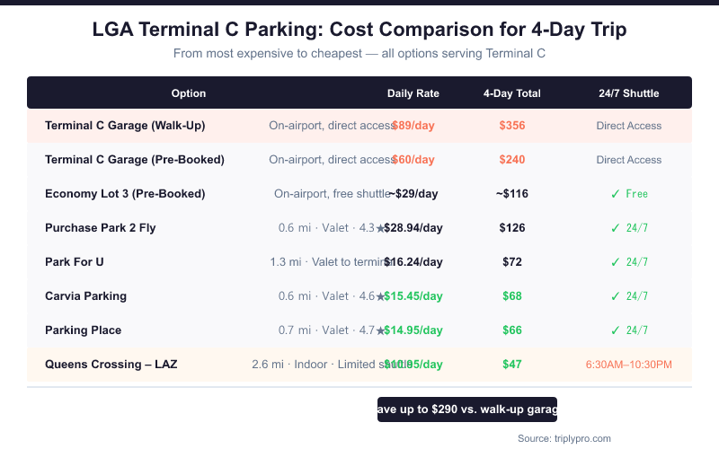Click the $356 walk-up total

[512, 126]
